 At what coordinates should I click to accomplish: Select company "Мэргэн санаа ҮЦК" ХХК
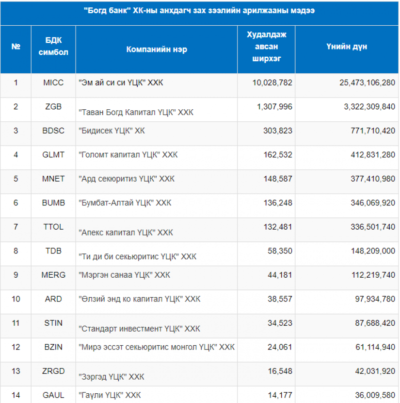point(125,275)
